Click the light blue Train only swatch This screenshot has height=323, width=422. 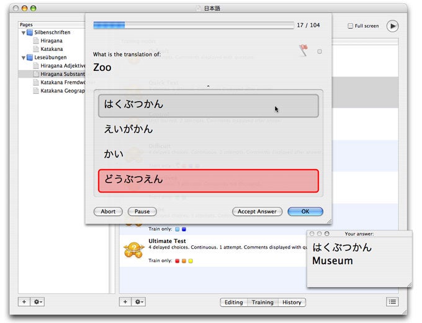pos(177,229)
